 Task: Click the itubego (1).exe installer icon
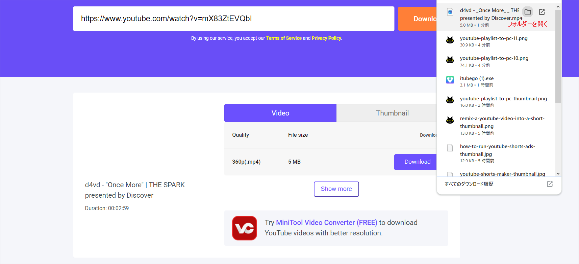(450, 80)
